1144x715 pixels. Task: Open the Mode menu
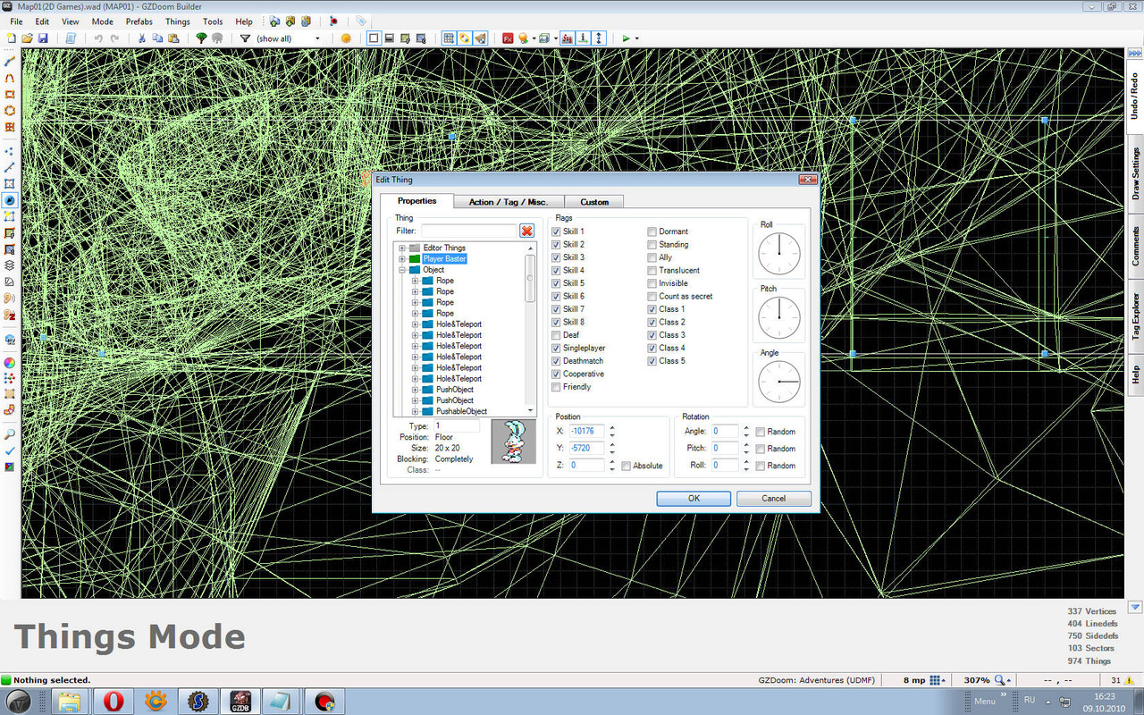coord(103,21)
